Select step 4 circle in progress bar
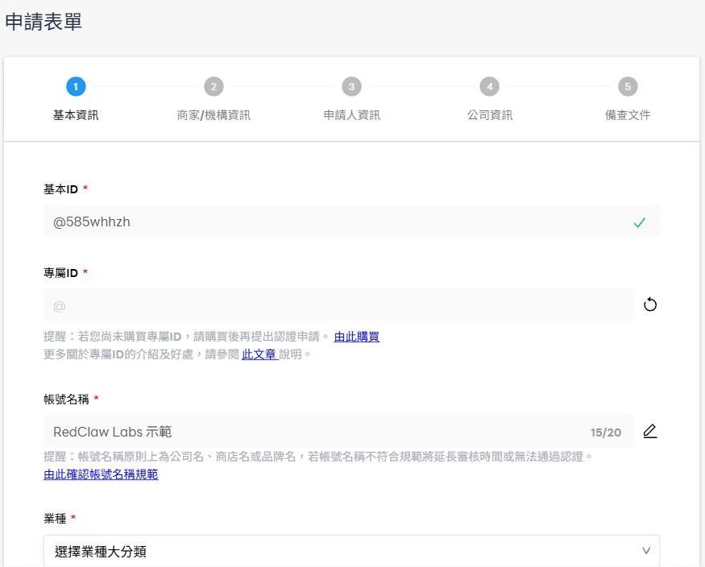The image size is (705, 567). (x=490, y=86)
